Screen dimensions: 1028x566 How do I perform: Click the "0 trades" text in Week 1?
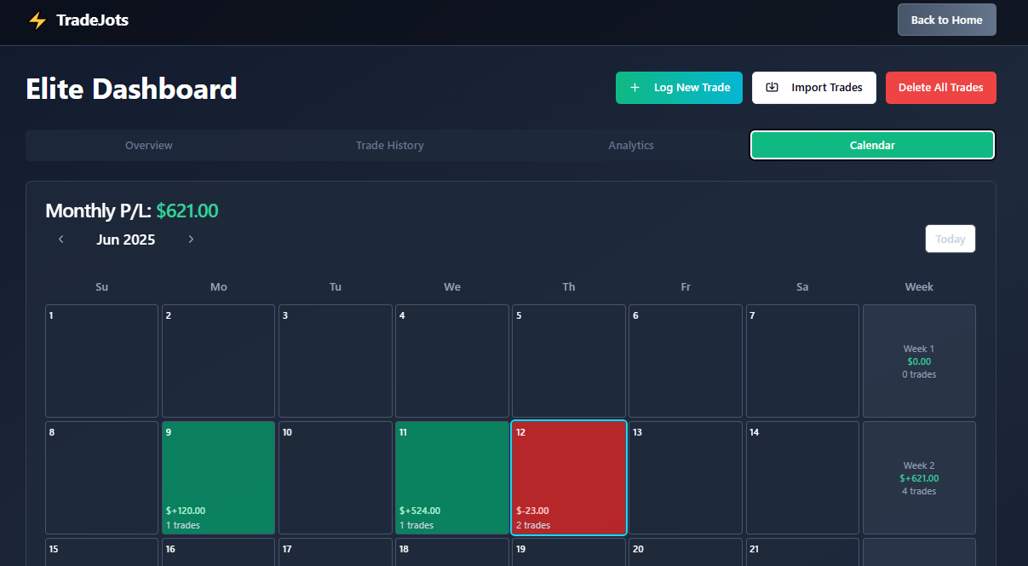point(919,374)
